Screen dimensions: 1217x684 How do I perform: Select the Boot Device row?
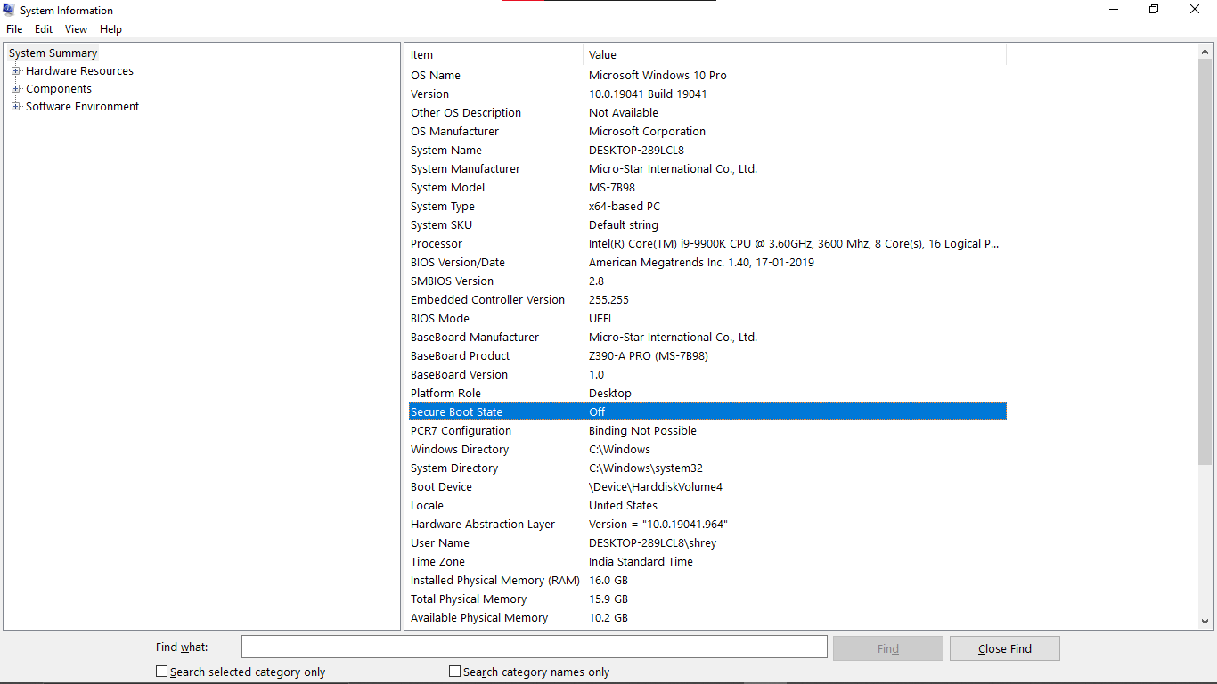[x=707, y=487]
